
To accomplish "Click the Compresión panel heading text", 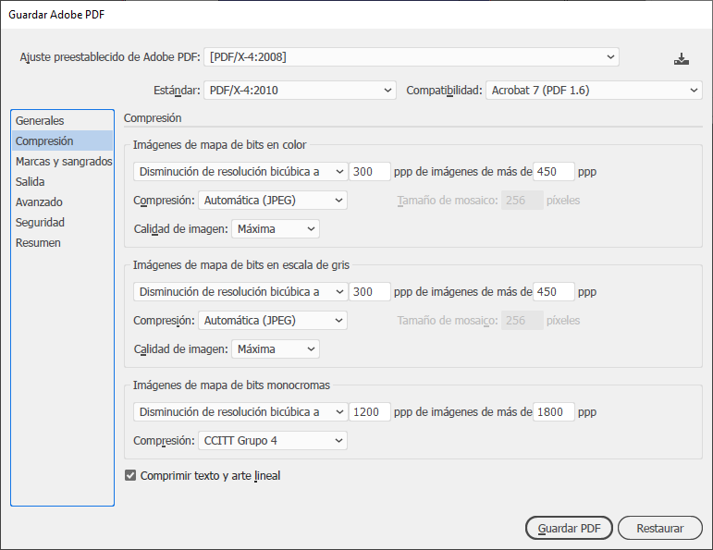I will click(x=153, y=117).
